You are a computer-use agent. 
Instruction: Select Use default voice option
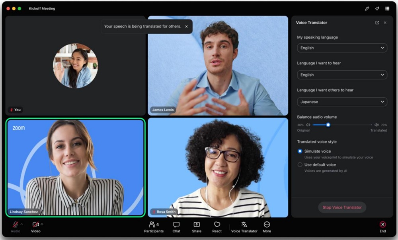click(x=300, y=165)
